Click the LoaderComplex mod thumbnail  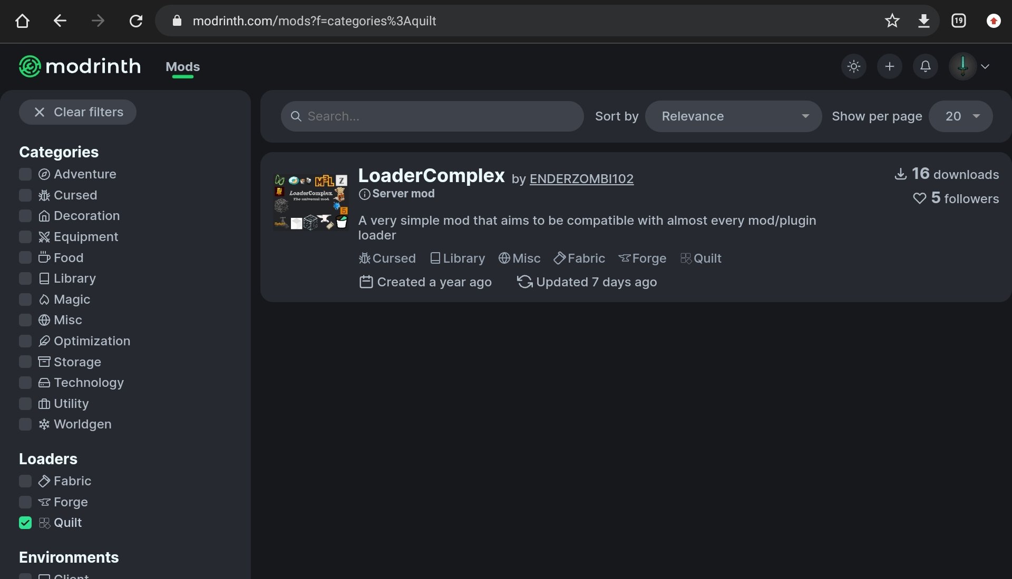(311, 202)
